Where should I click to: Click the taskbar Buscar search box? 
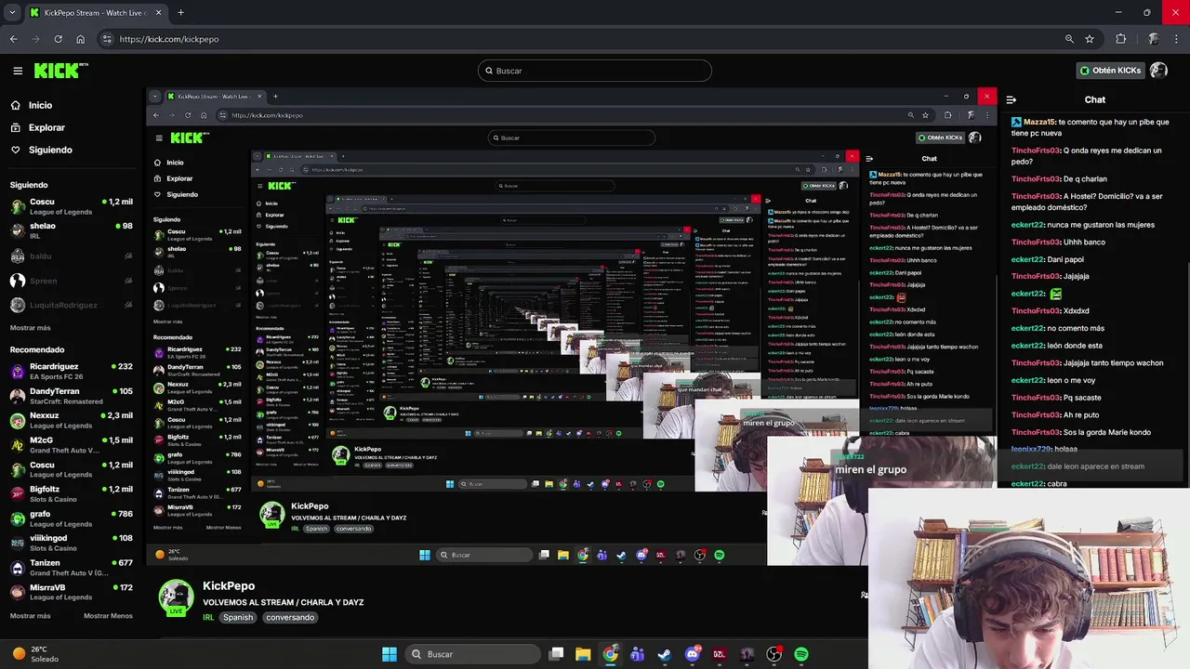pyautogui.click(x=473, y=654)
